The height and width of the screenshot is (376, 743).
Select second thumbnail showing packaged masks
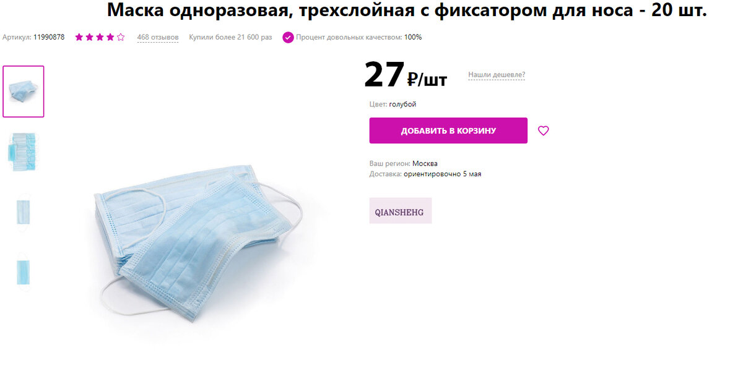tap(24, 152)
